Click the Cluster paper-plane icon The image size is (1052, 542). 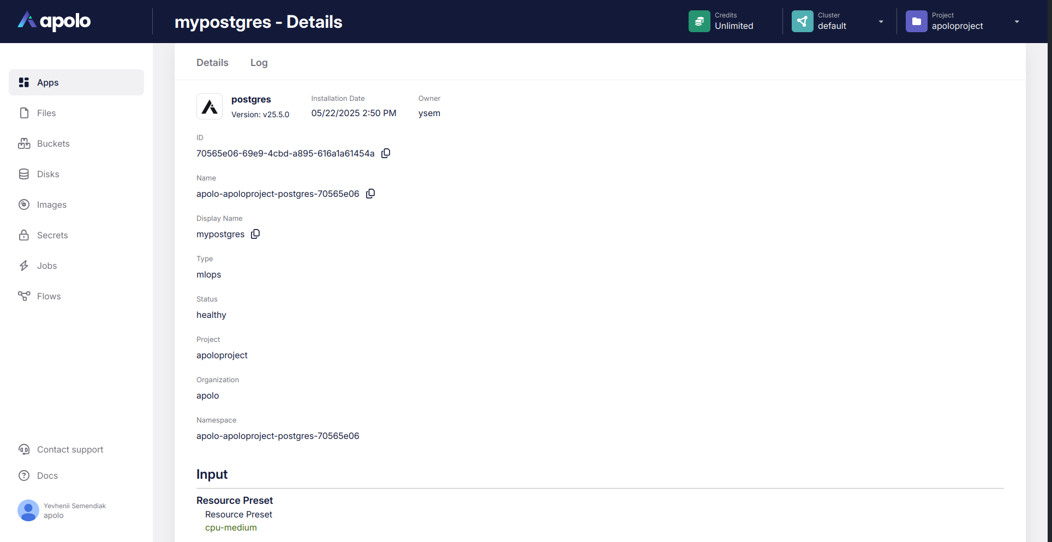[x=802, y=21]
